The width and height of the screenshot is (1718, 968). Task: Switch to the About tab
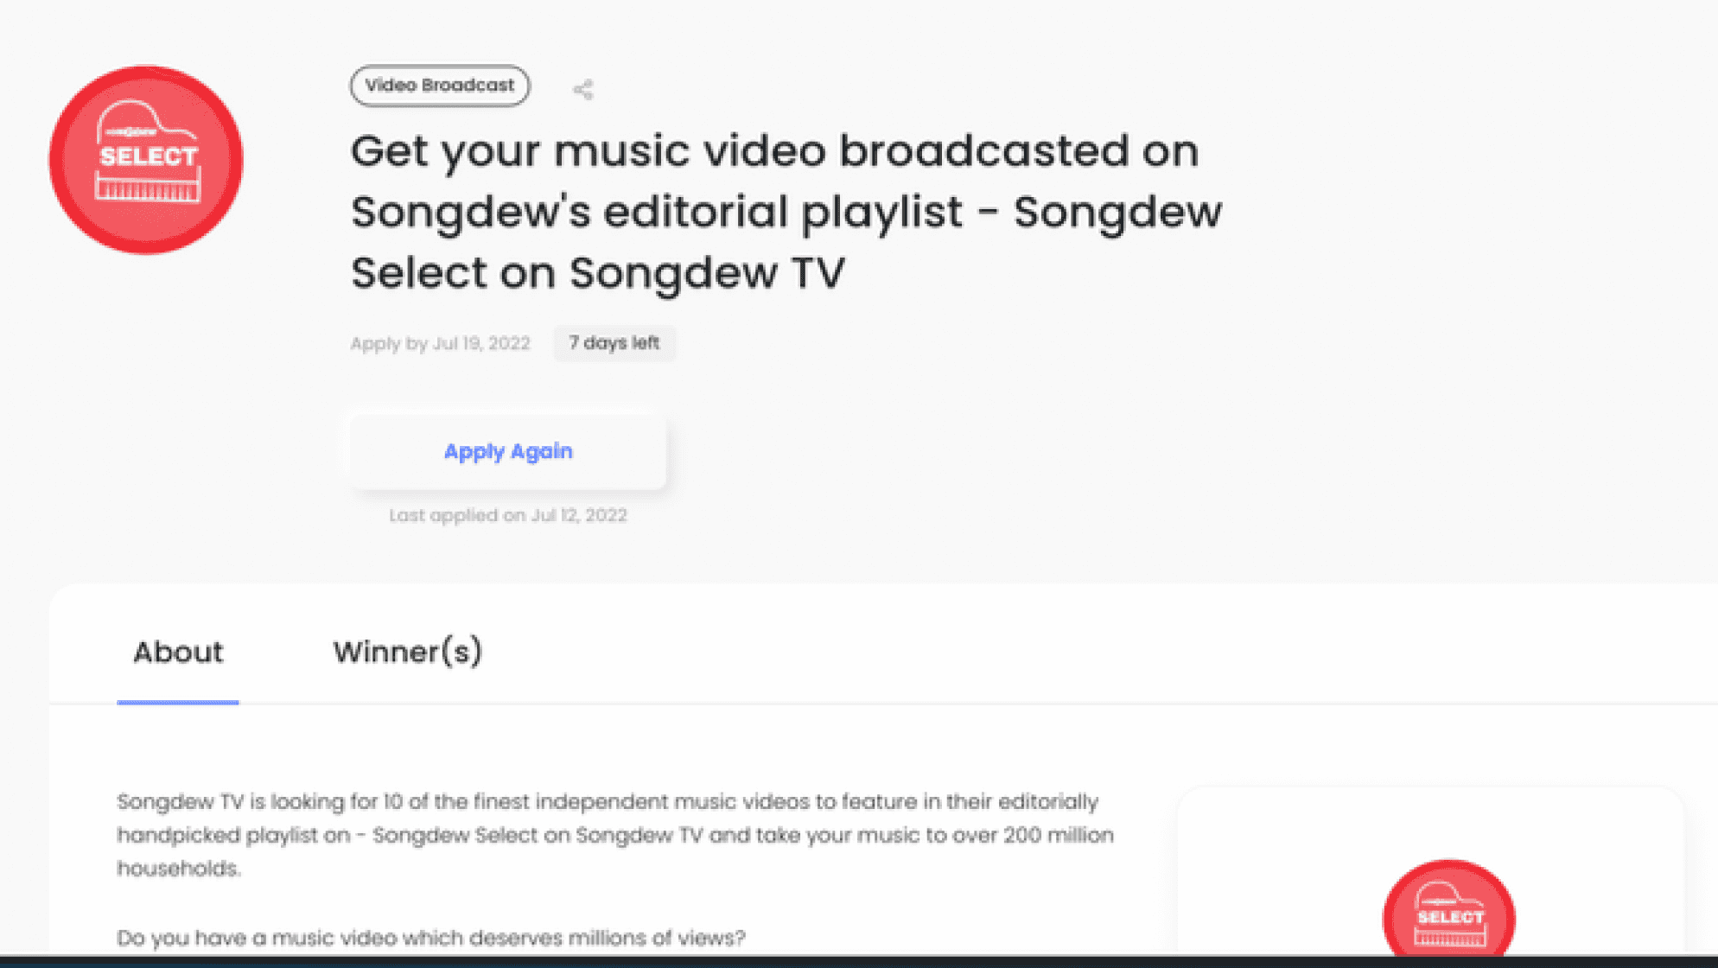pyautogui.click(x=178, y=652)
